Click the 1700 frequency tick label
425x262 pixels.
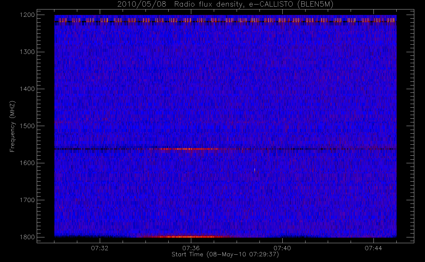pyautogui.click(x=27, y=200)
